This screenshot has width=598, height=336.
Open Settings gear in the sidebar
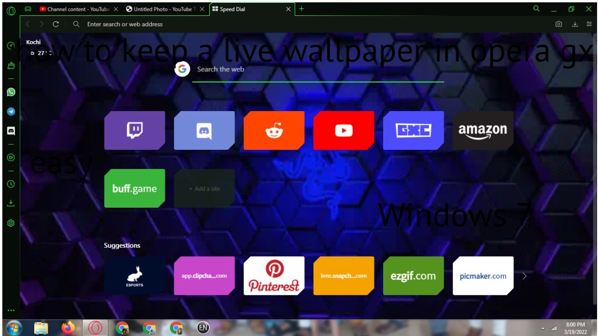[11, 223]
